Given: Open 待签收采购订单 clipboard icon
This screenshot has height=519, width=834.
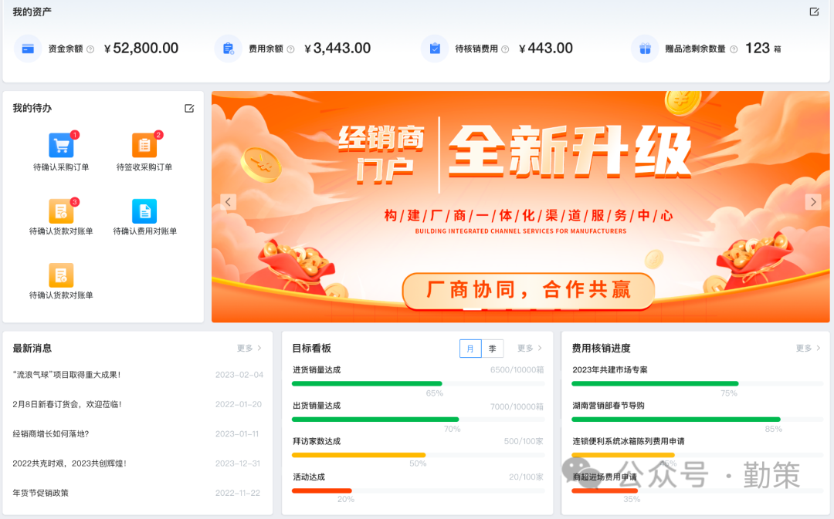Looking at the screenshot, I should 144,143.
